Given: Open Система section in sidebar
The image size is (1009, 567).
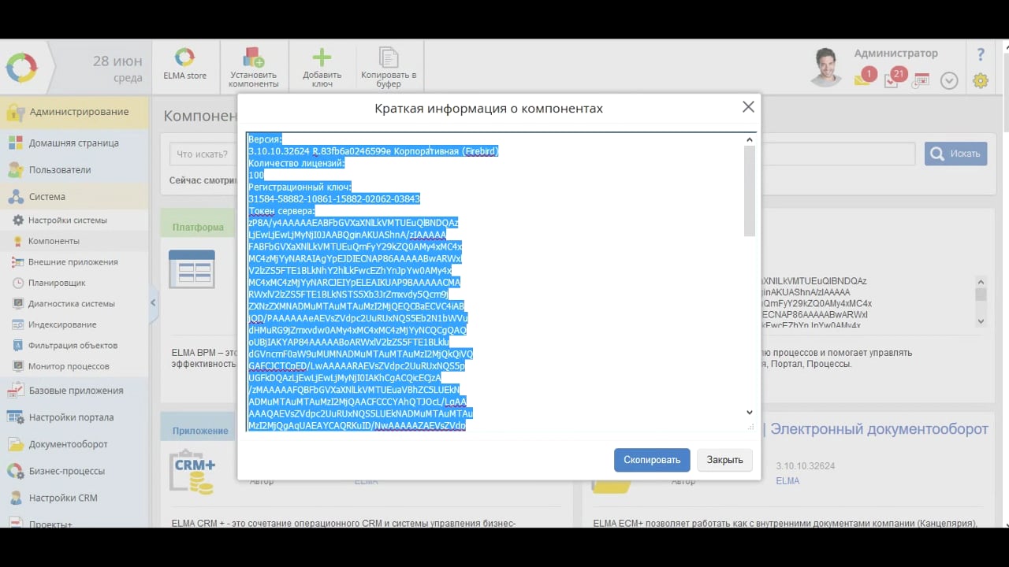Looking at the screenshot, I should click(x=74, y=197).
